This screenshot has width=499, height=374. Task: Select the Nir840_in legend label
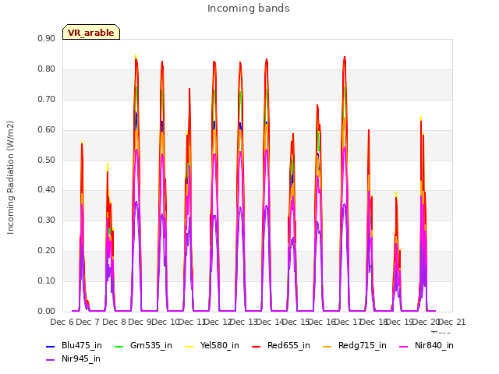(x=434, y=346)
